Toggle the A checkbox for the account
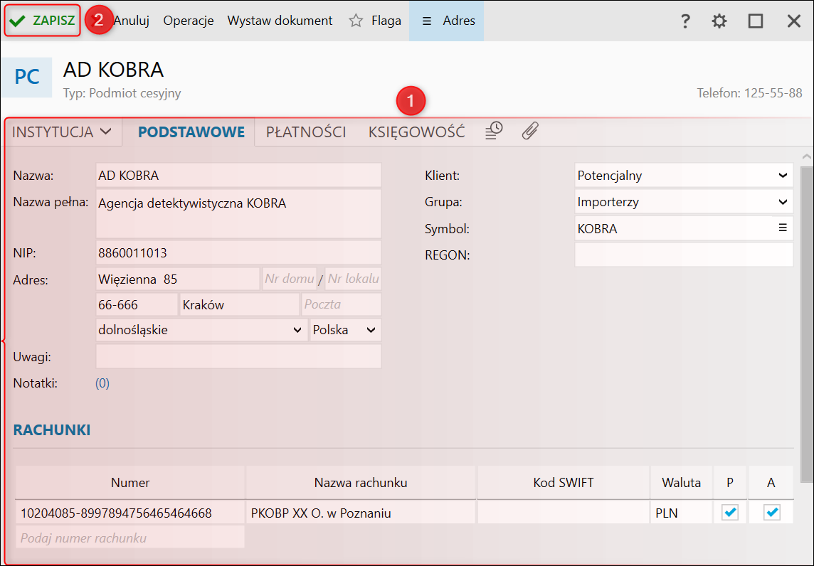The image size is (814, 566). click(771, 513)
